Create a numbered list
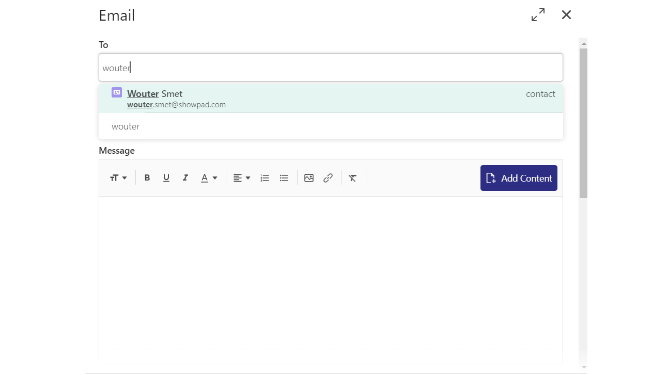Screen dimensions: 668x375 click(265, 177)
